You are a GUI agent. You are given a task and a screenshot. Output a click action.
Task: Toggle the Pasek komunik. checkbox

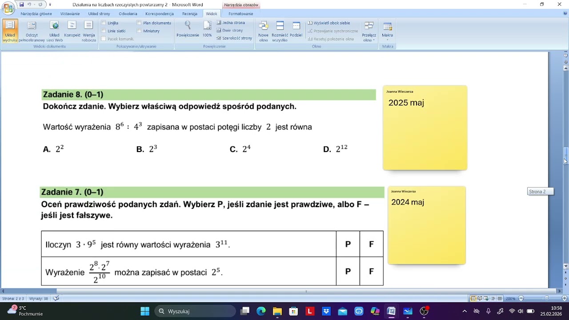click(x=104, y=39)
